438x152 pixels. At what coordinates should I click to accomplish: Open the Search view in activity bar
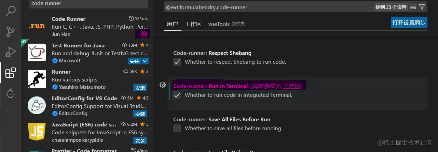[x=11, y=11]
